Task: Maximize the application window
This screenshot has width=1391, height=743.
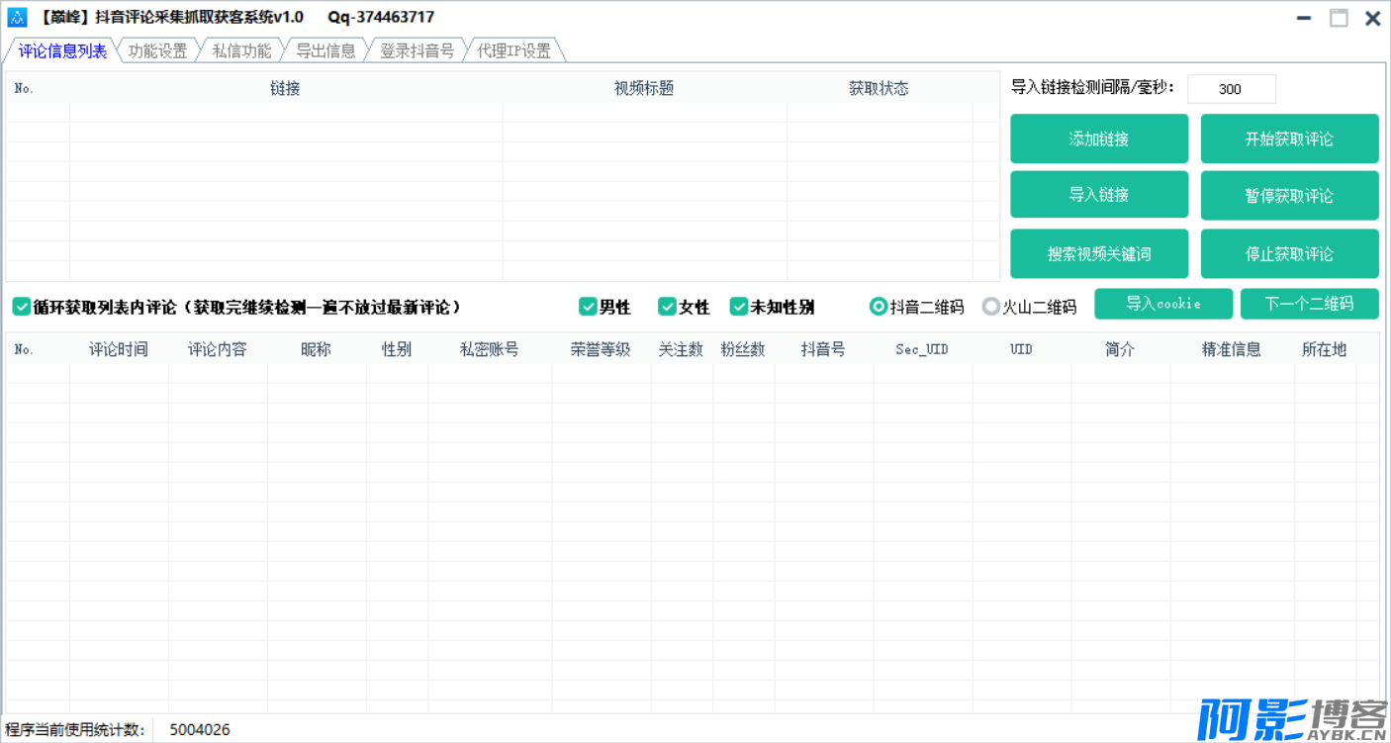Action: [x=1339, y=18]
